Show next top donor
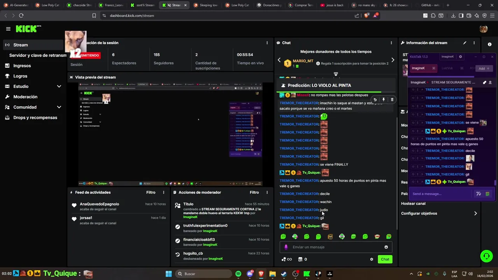 [393, 60]
